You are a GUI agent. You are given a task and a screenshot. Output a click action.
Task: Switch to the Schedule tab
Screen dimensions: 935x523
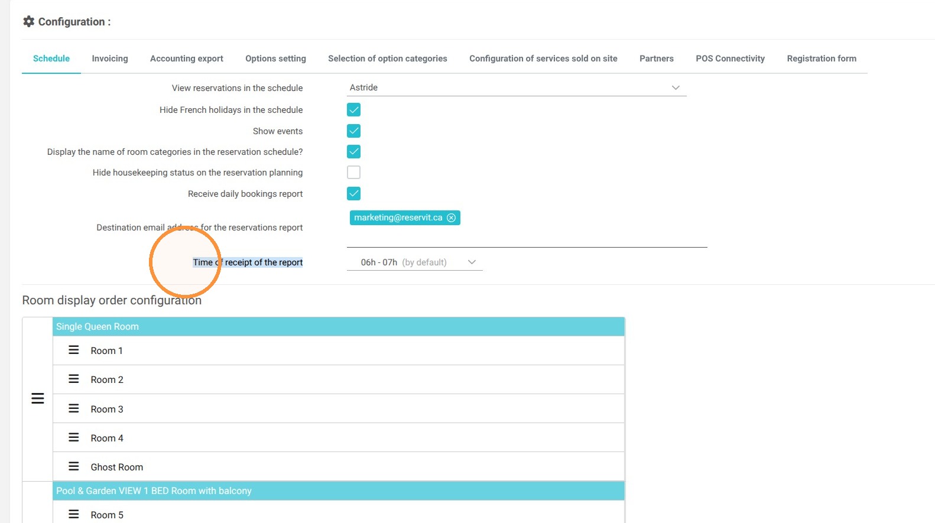51,59
